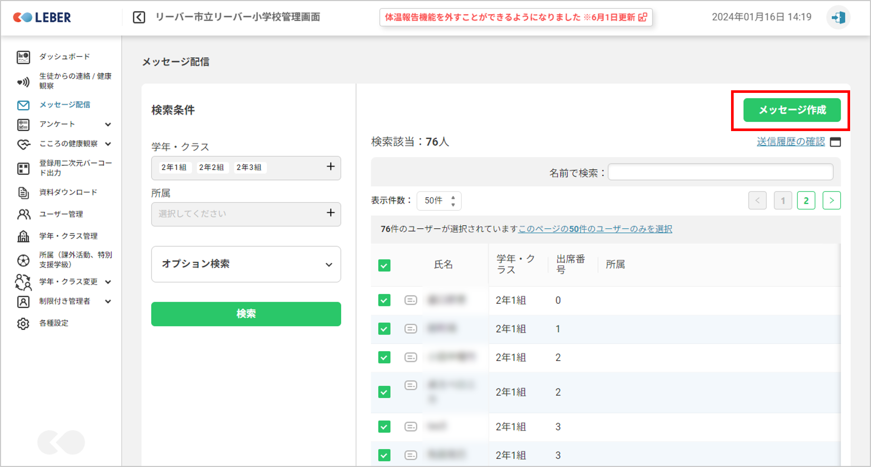
Task: Click the 各種設定 gear icon
Action: pos(23,323)
